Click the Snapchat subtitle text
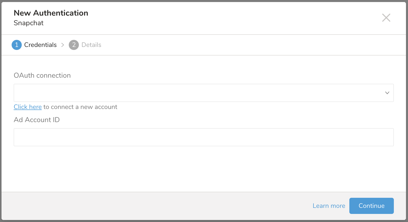Image resolution: width=408 pixels, height=222 pixels. coord(29,23)
